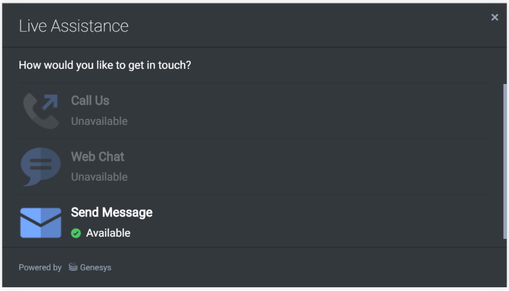The image size is (509, 291).
Task: Click the Powered by footer text
Action: (40, 267)
